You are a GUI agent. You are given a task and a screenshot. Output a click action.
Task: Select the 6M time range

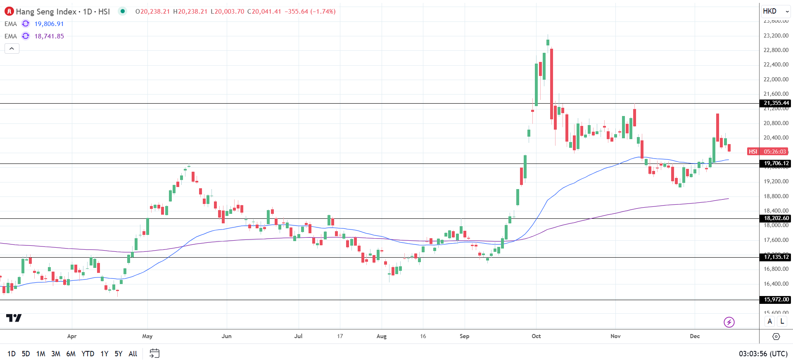click(x=71, y=354)
